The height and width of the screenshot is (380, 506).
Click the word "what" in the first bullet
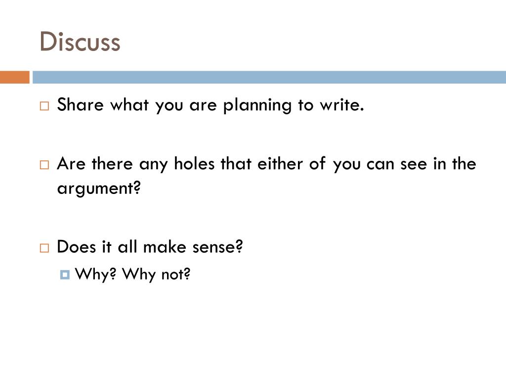coord(129,105)
